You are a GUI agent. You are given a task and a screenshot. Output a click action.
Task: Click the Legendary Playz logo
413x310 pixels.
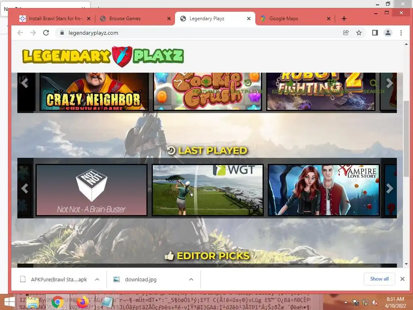103,57
